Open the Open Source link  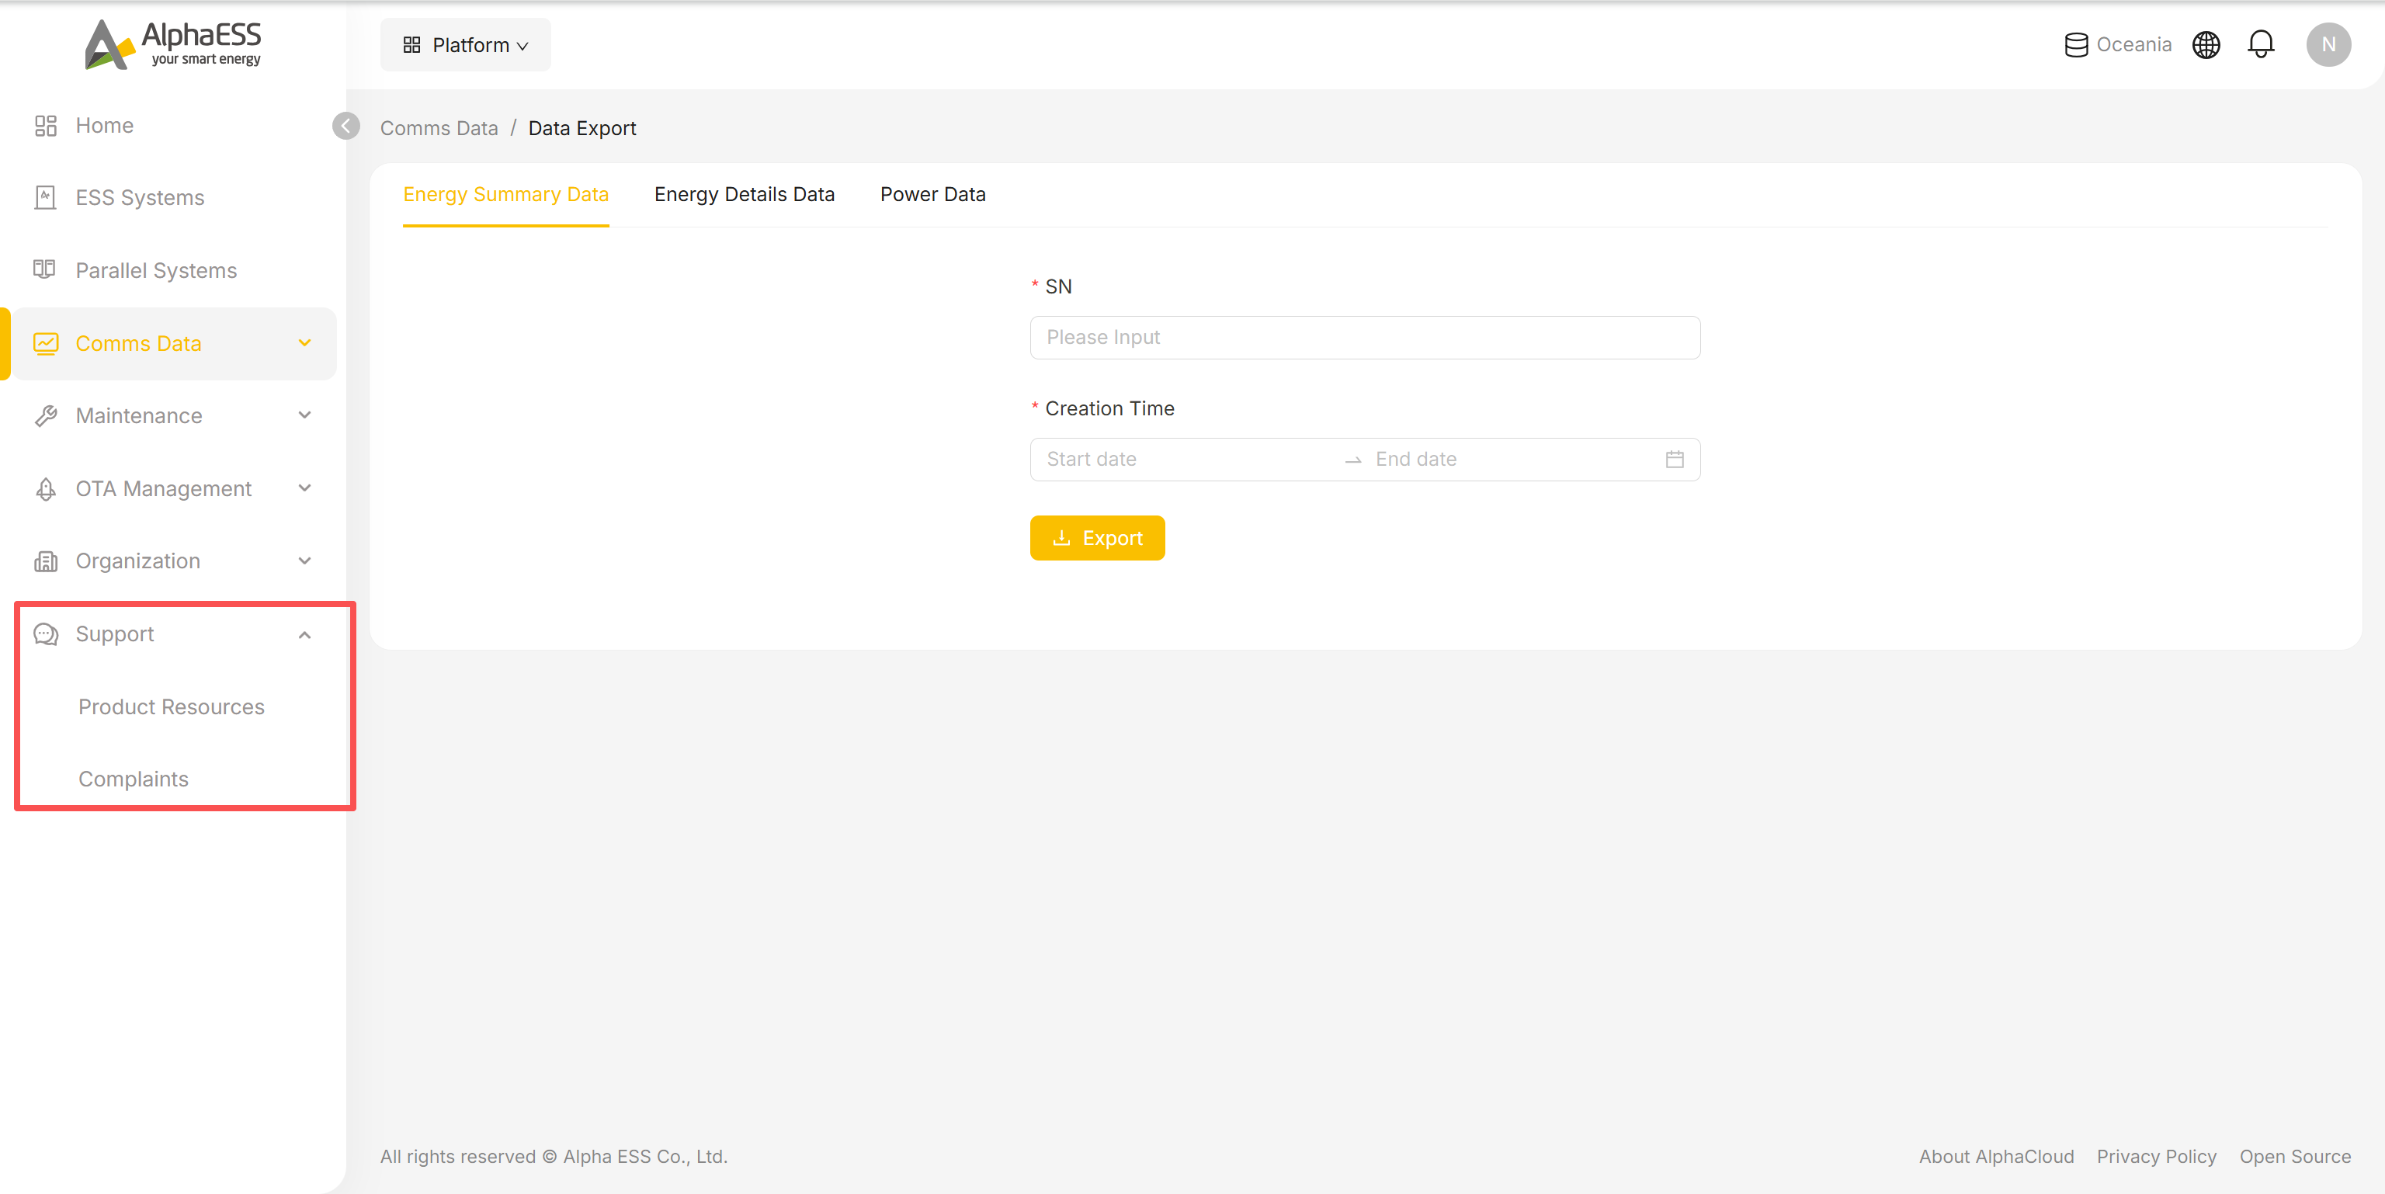(2295, 1156)
